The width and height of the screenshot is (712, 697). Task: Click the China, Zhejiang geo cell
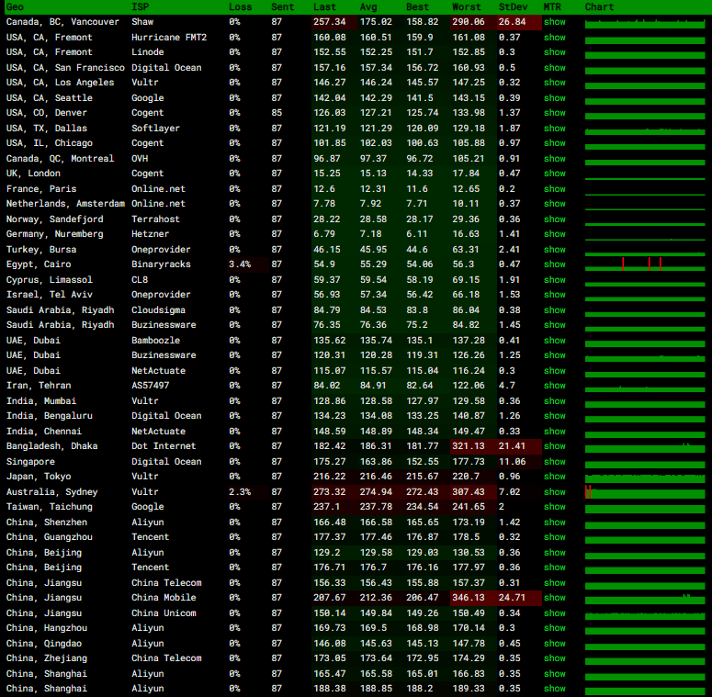coord(47,658)
